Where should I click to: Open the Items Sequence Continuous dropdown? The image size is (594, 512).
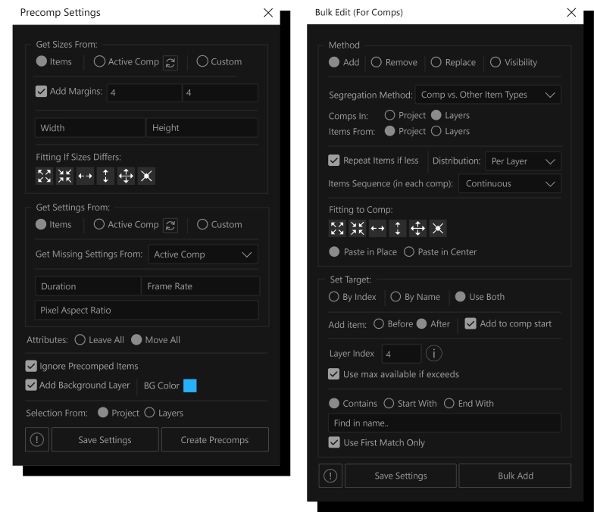click(x=510, y=184)
